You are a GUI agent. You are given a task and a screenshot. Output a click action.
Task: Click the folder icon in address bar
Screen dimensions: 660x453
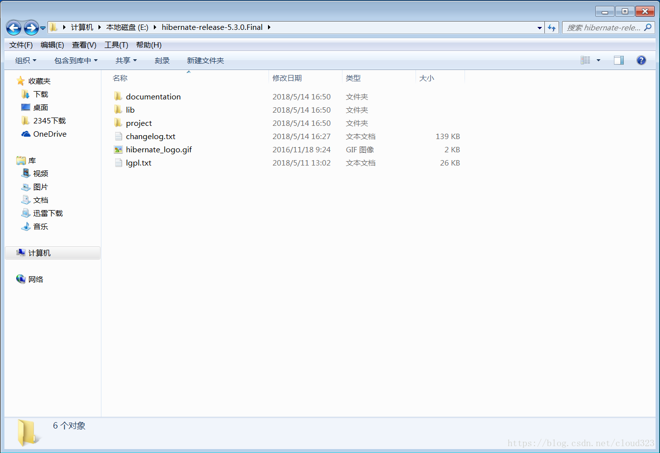54,27
